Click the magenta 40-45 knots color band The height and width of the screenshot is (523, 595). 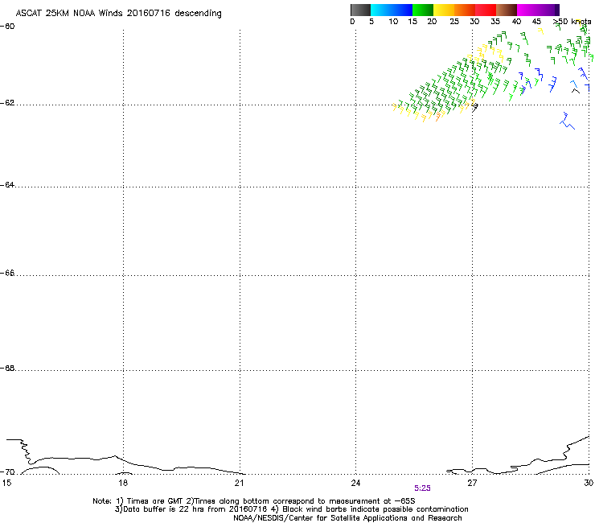527,10
